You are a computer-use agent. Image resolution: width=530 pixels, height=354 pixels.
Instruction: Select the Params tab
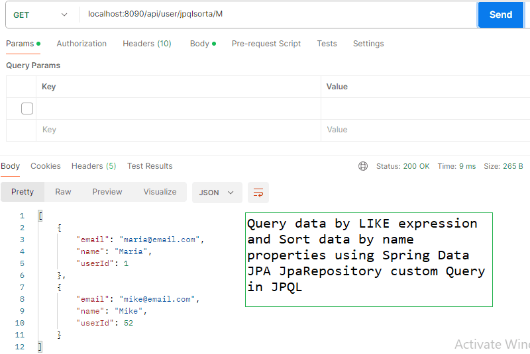[20, 44]
